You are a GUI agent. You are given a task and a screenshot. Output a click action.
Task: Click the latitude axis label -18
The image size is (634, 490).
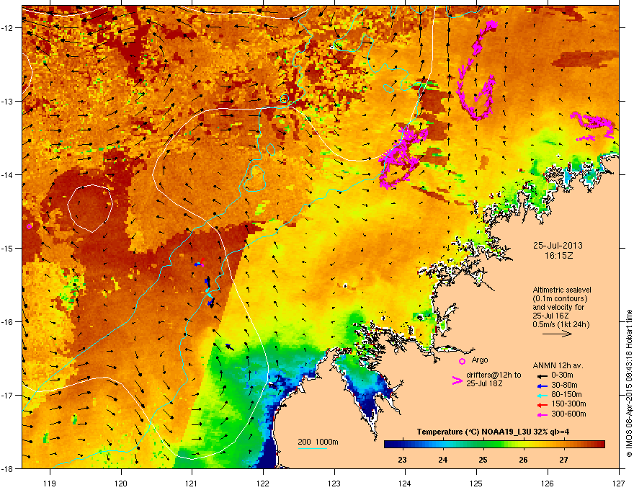point(7,468)
